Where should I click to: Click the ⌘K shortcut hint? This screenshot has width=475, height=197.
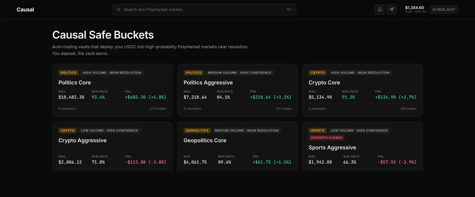coord(289,9)
